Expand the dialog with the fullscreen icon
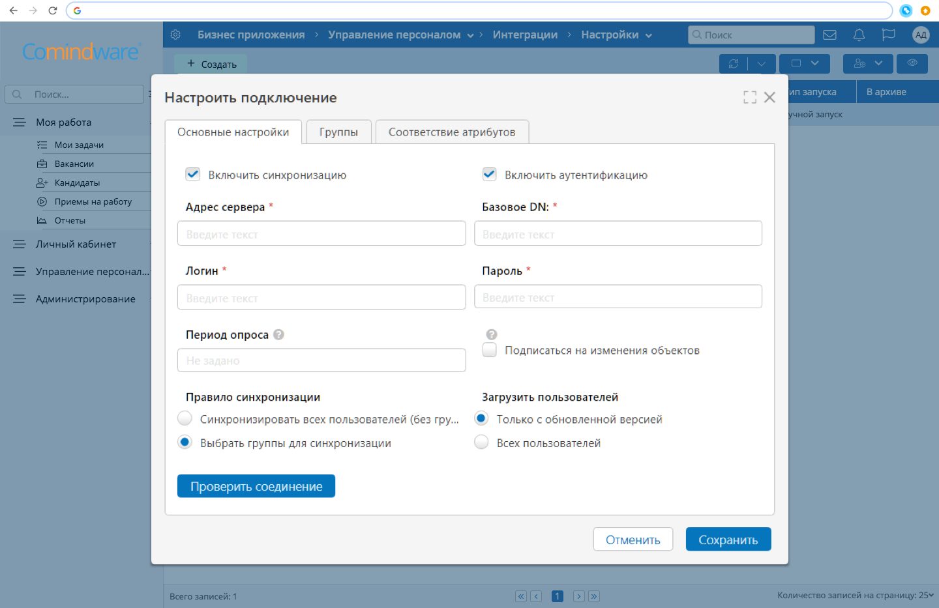 749,96
